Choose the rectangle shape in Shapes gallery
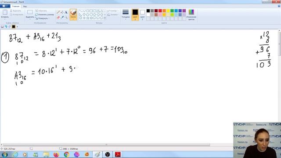 coord(91,11)
